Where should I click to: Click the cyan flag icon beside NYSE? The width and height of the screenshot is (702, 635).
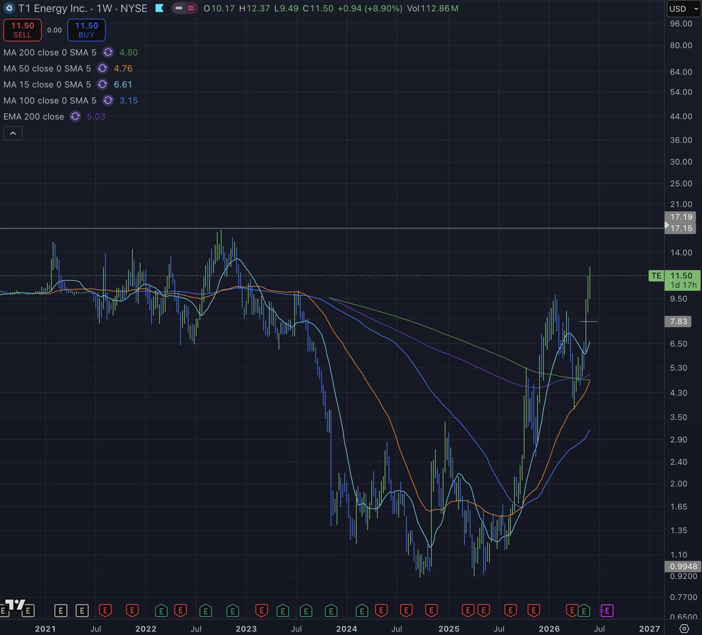tap(159, 9)
